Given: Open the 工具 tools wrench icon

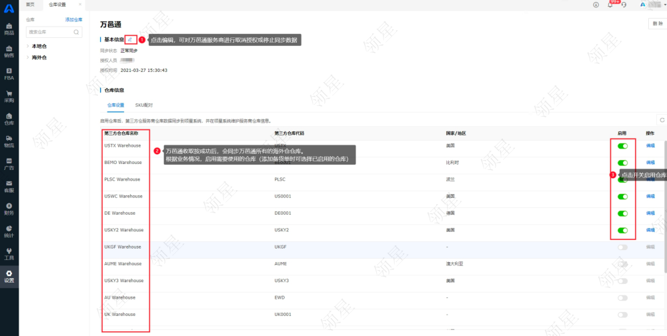Looking at the screenshot, I should (x=9, y=253).
